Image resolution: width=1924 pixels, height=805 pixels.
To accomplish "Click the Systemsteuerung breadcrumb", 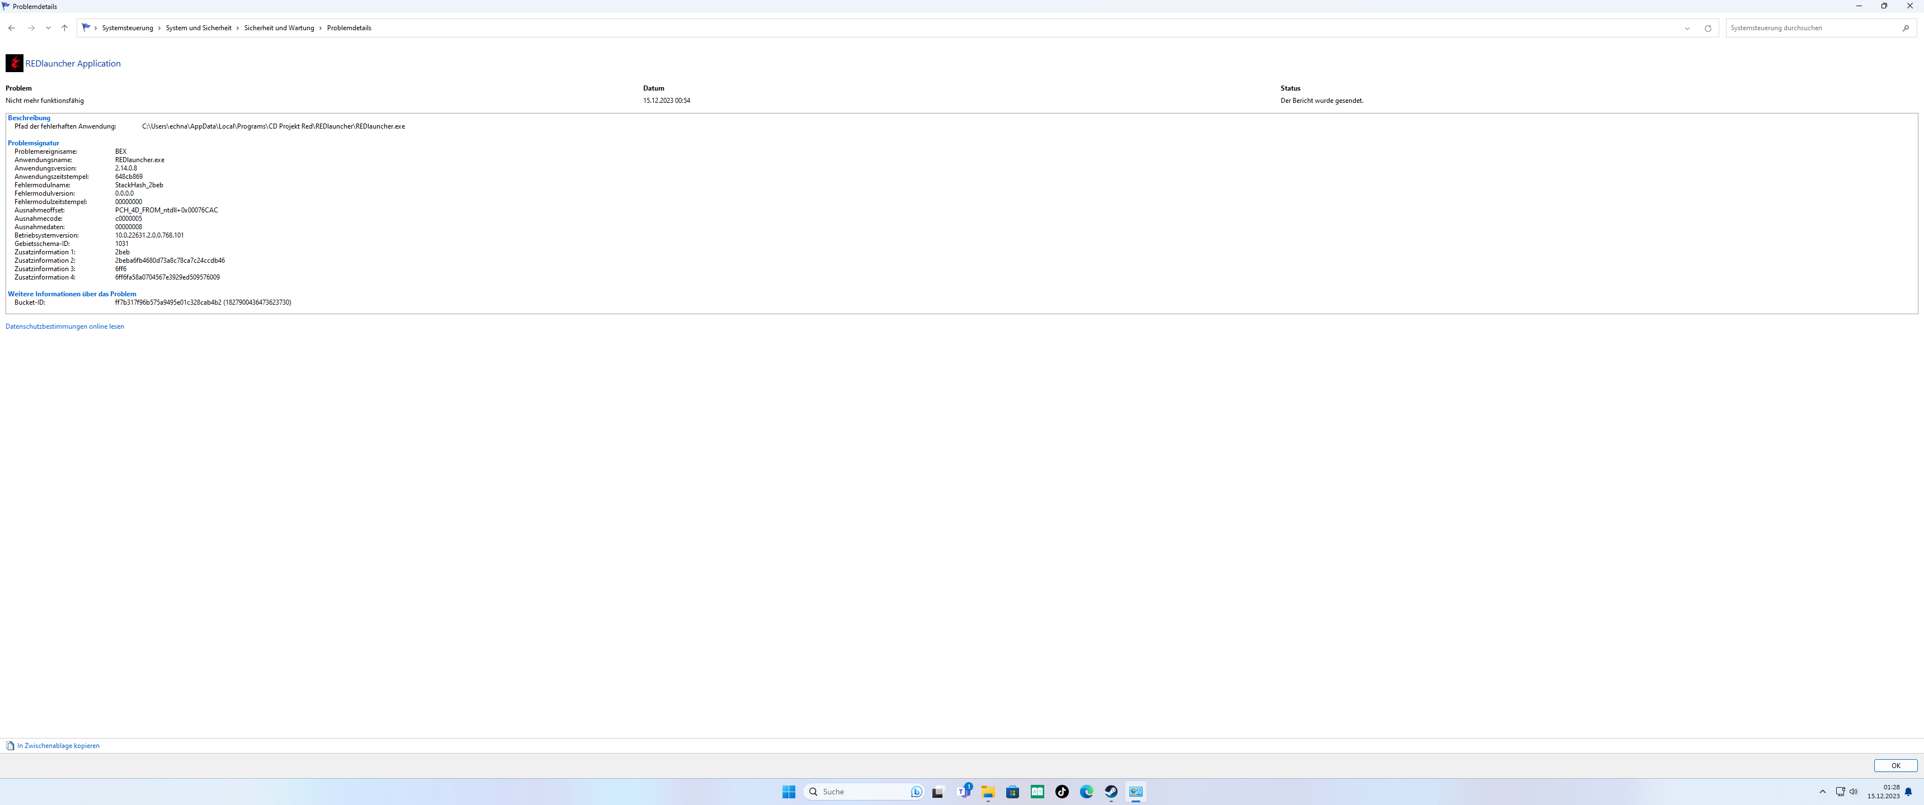I will (x=127, y=29).
